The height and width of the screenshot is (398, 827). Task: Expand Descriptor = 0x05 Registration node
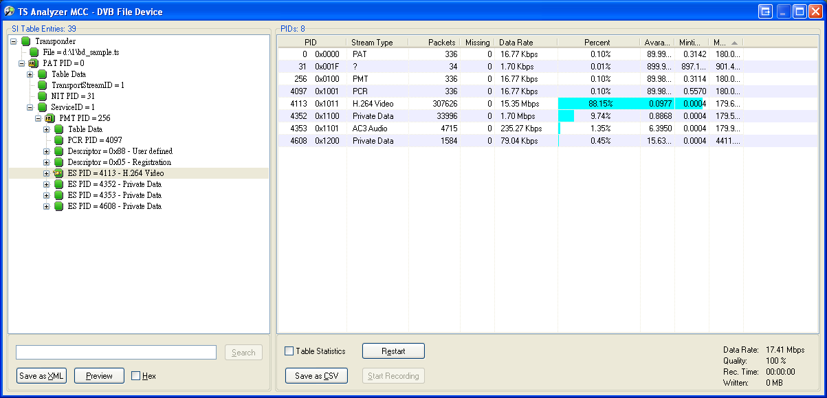[x=47, y=162]
